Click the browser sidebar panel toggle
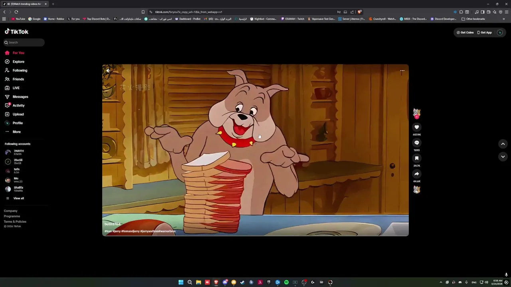The height and width of the screenshot is (287, 511). [x=483, y=12]
